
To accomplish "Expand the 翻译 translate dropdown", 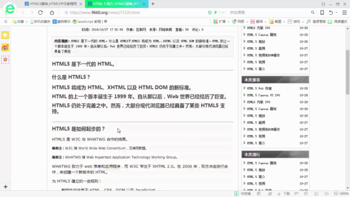I will point(265,22).
